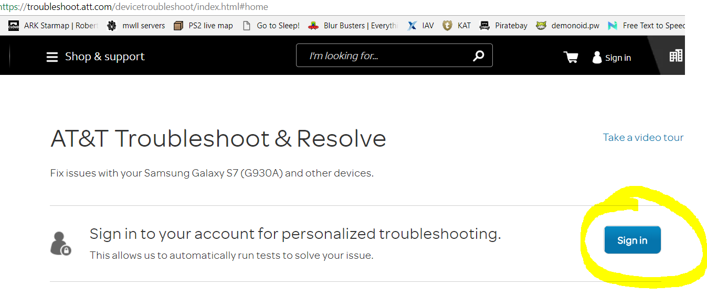Open the PS2 live map bookmark
Viewport: 707px width, 297px height.
pos(204,25)
